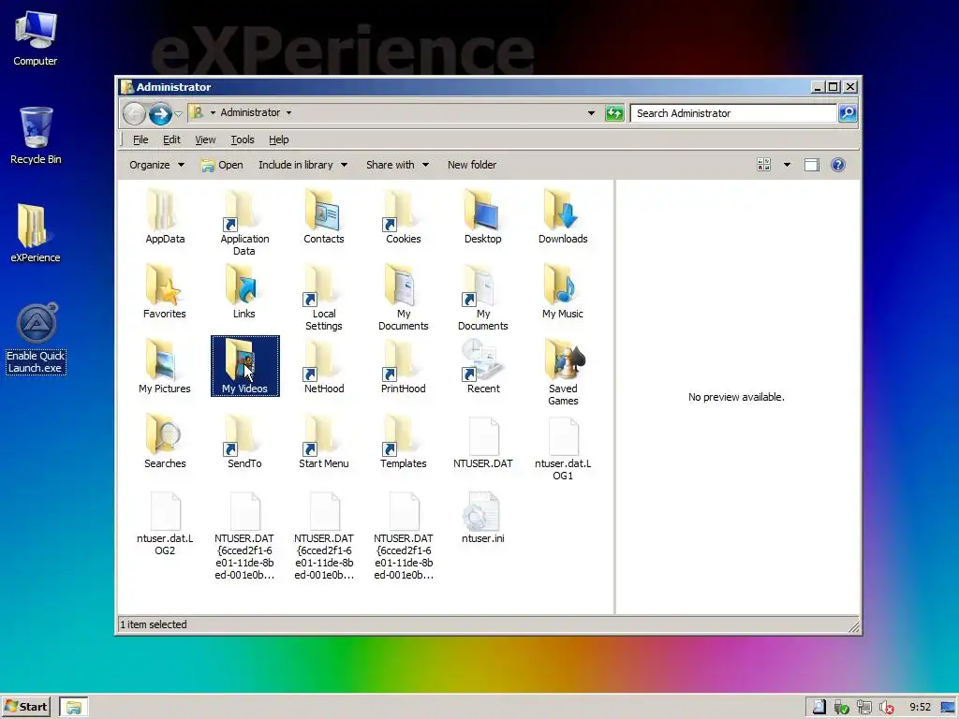Expand the view options dropdown arrow
Screen dimensions: 959x719
[x=787, y=165]
